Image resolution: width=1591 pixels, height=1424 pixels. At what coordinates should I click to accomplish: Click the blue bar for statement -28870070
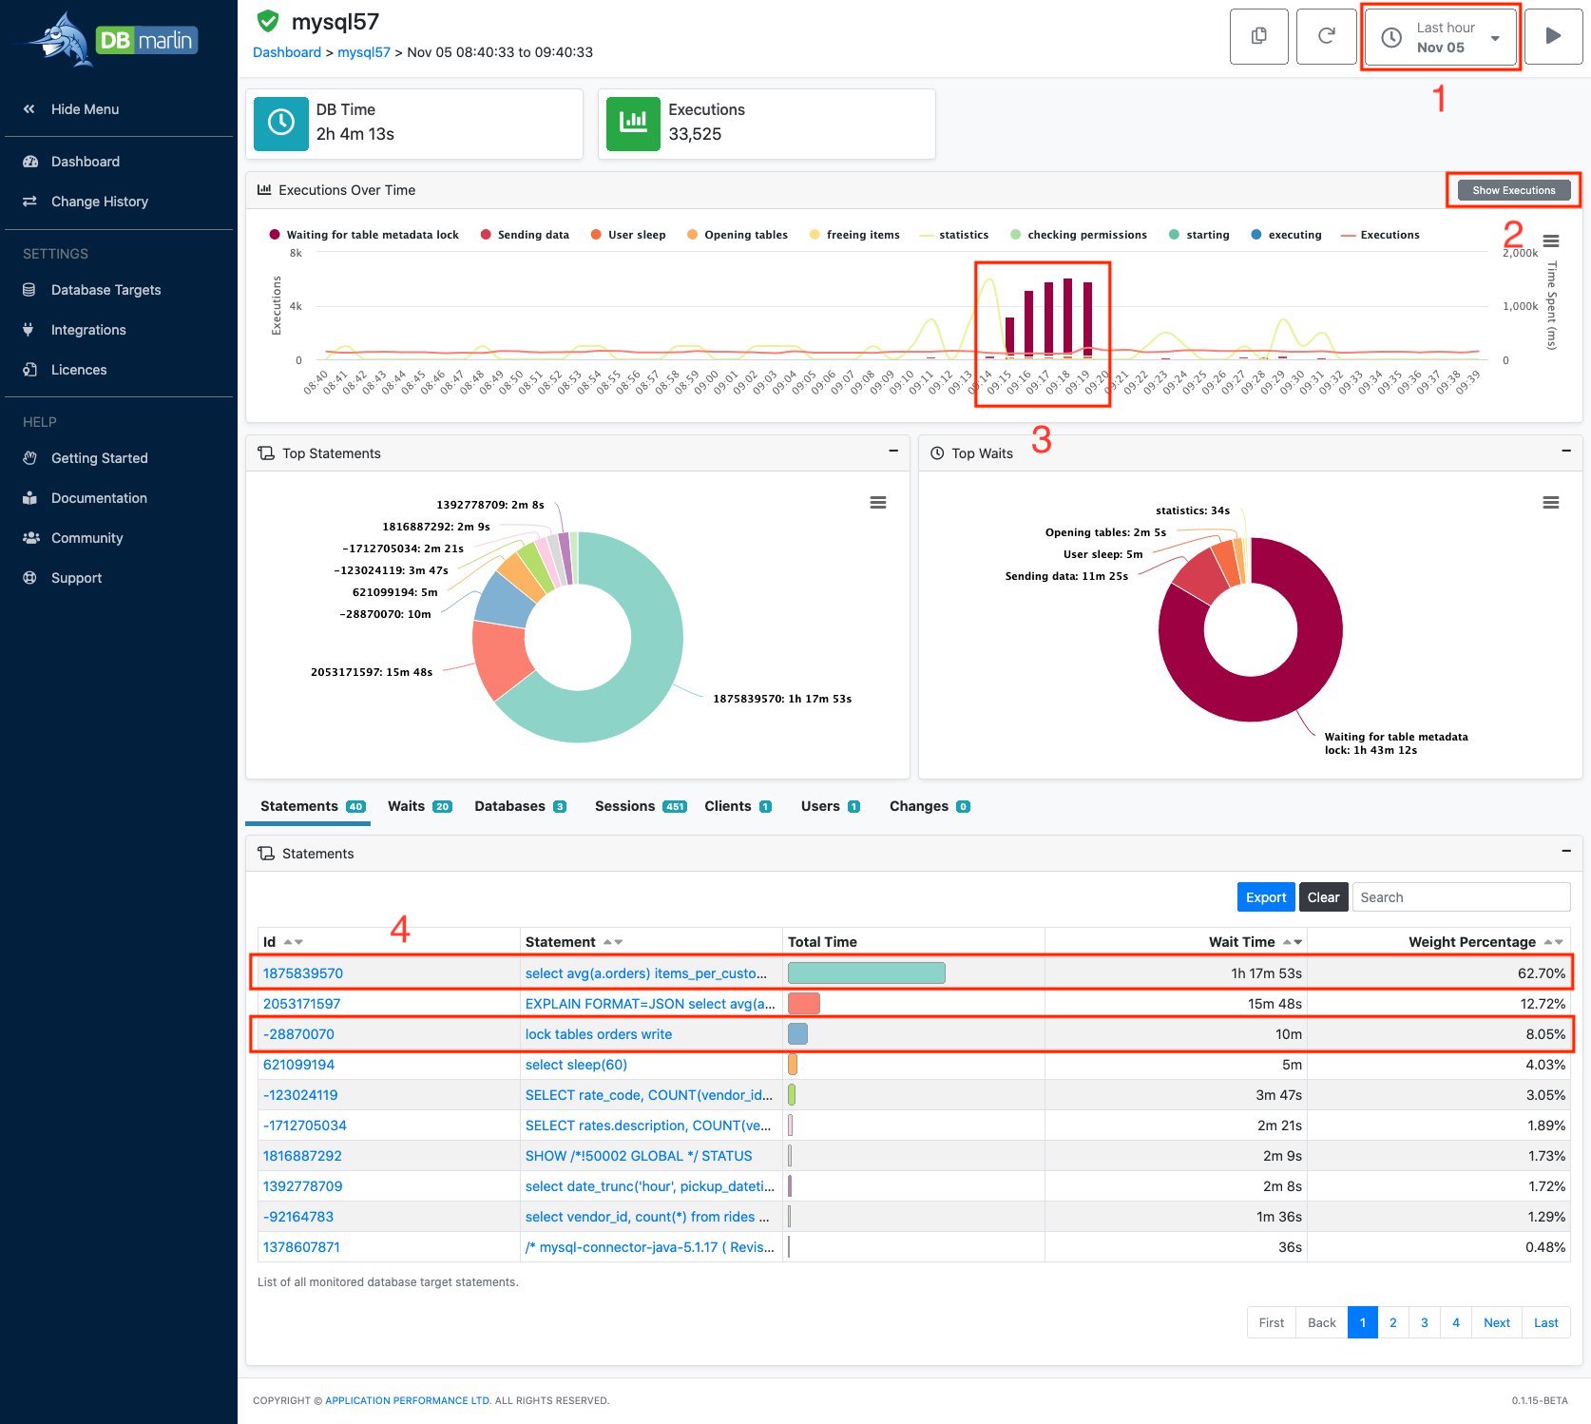tap(798, 1033)
